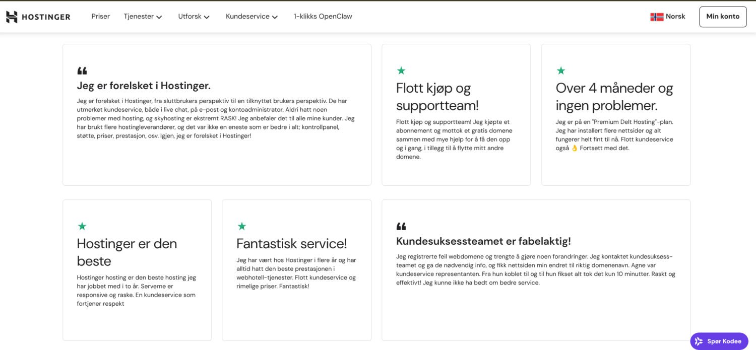
Task: Expand the Tjenester dropdown menu
Action: (x=143, y=17)
